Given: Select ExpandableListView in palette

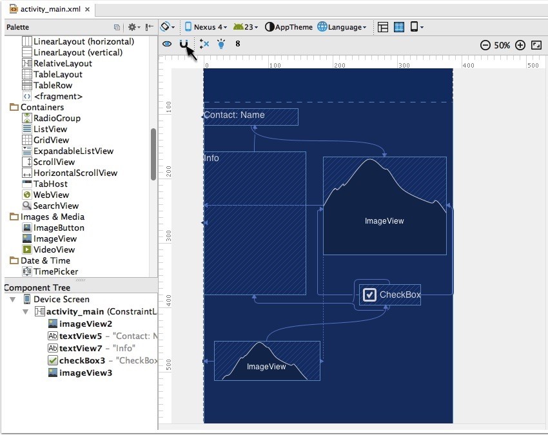Looking at the screenshot, I should pyautogui.click(x=68, y=151).
